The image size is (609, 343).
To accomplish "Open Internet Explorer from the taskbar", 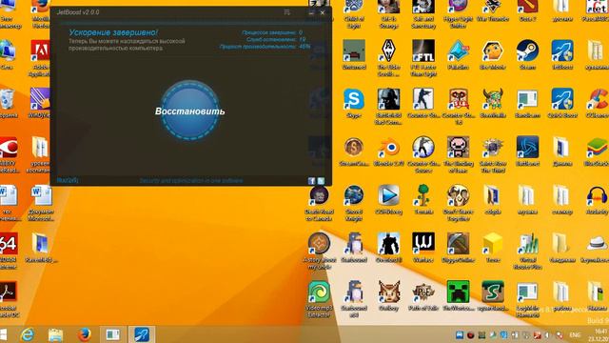I will [28, 334].
